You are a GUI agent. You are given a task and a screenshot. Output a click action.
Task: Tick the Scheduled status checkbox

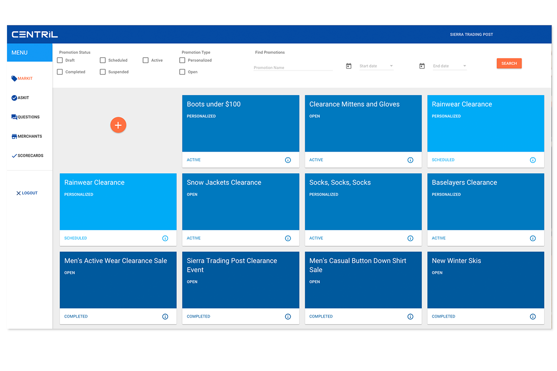tap(103, 60)
